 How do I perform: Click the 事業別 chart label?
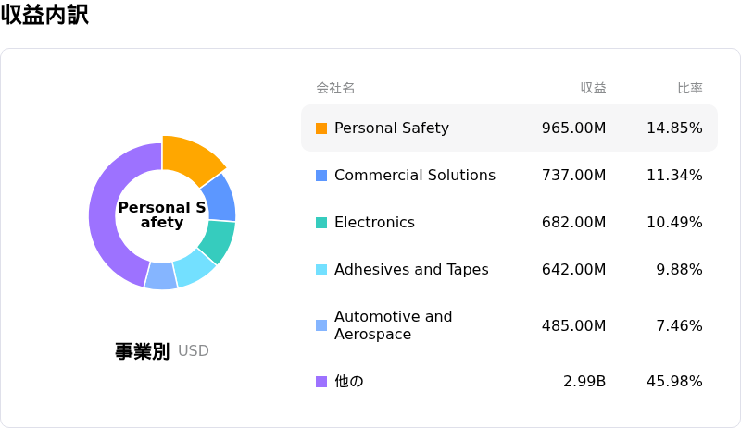click(x=143, y=351)
